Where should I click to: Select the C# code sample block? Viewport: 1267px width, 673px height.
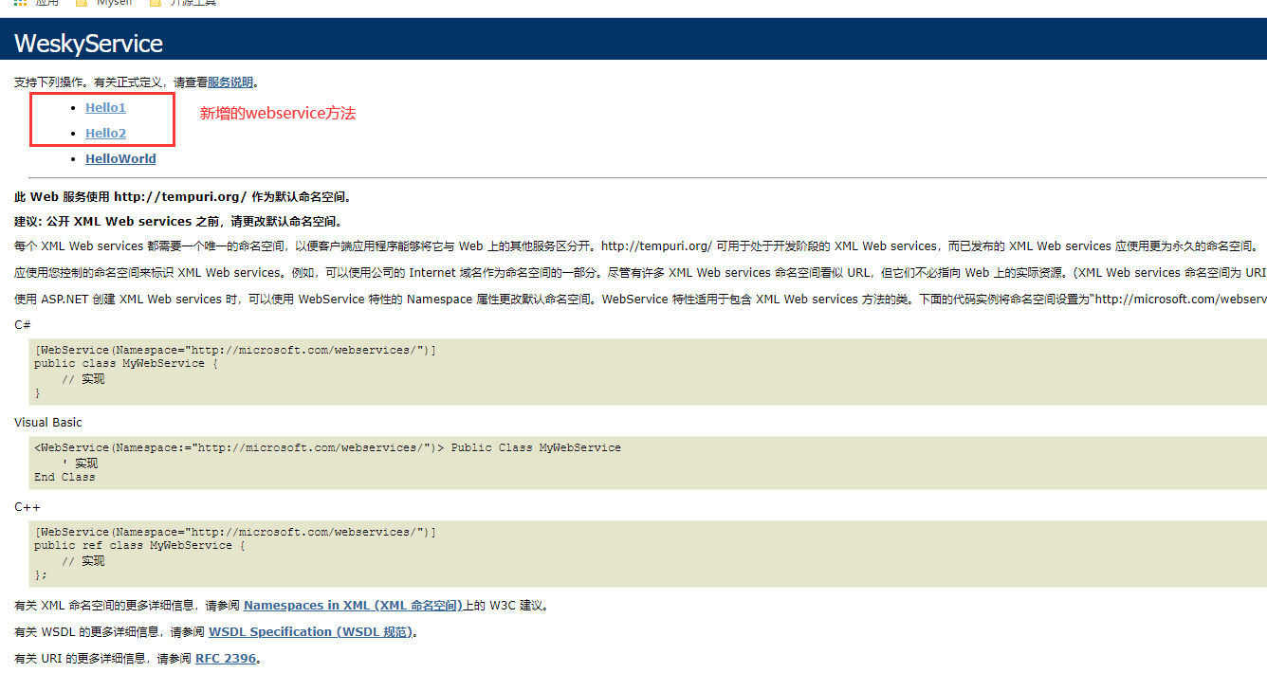pyautogui.click(x=379, y=371)
